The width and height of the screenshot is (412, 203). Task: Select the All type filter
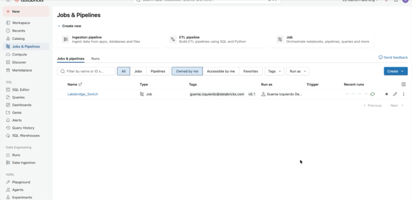tap(124, 71)
